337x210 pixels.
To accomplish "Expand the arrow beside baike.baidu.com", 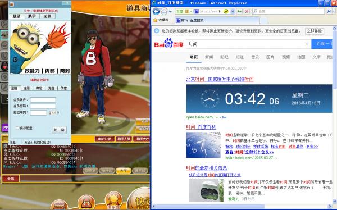I will click(x=276, y=158).
